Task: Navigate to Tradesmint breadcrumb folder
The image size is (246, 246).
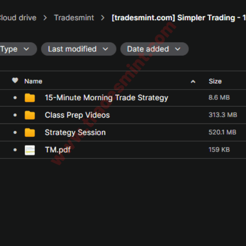Action: pyautogui.click(x=74, y=18)
